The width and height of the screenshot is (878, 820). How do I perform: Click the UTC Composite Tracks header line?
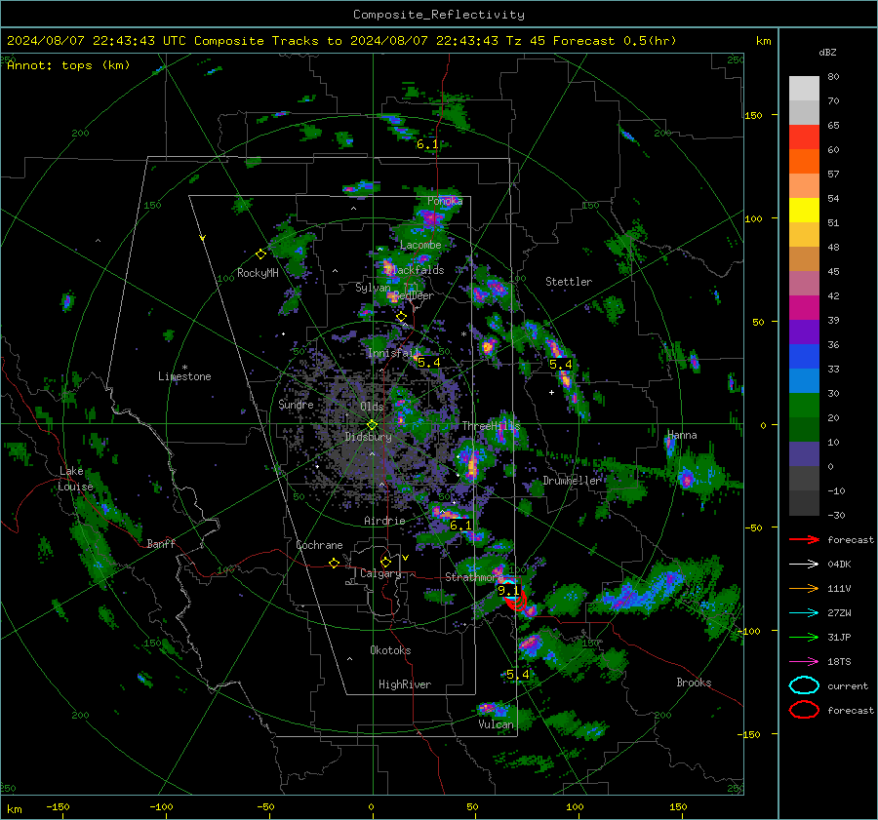point(341,41)
